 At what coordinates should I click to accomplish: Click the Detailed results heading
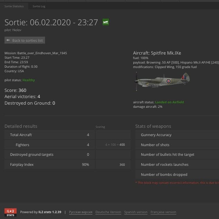click(21, 126)
